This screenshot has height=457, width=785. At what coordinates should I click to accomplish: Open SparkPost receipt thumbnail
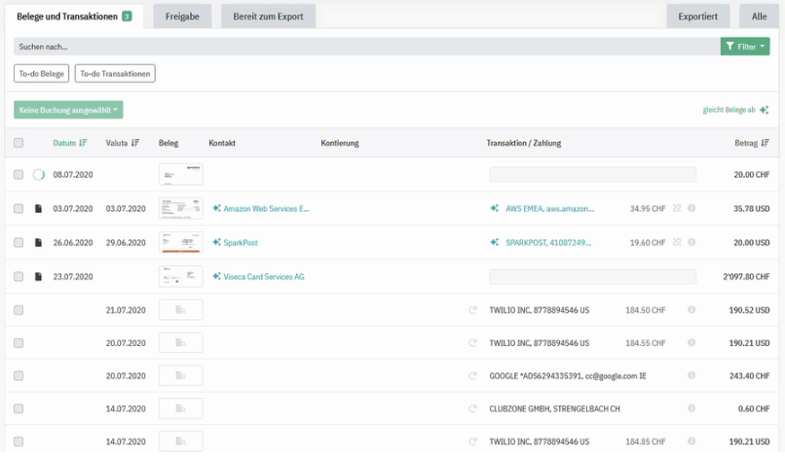[181, 242]
